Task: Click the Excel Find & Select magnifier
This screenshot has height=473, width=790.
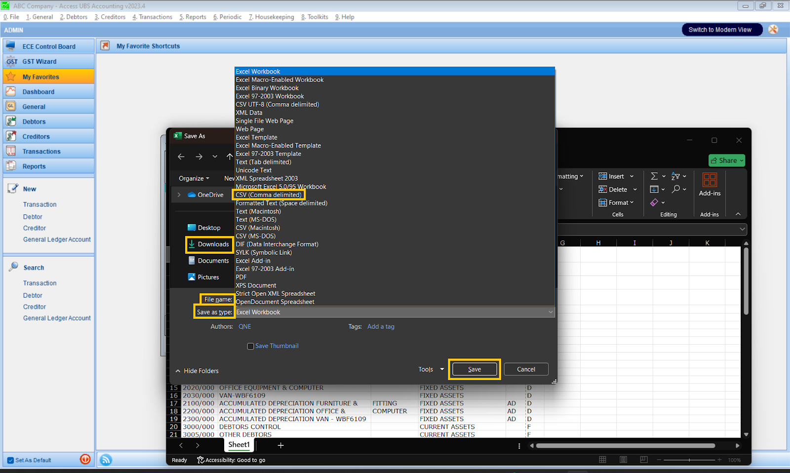Action: click(676, 189)
